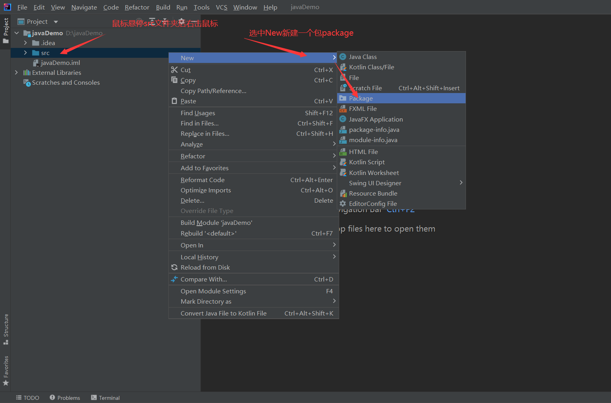Open the Terminal tool window
The image size is (611, 403).
(x=105, y=398)
